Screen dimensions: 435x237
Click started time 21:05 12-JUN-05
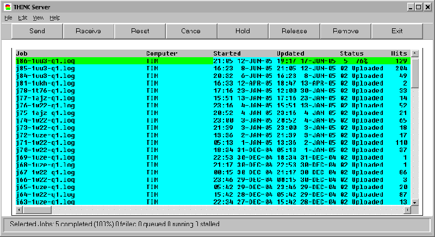point(243,61)
